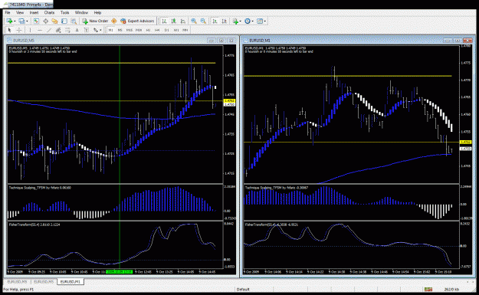This screenshot has width=479, height=295.
Task: Toggle Auto Scroll of the chart
Action: point(215,21)
